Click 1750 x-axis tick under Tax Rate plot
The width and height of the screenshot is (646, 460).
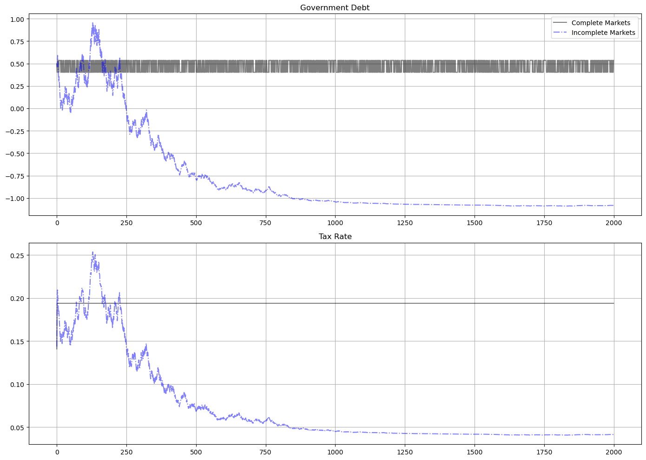tap(544, 452)
